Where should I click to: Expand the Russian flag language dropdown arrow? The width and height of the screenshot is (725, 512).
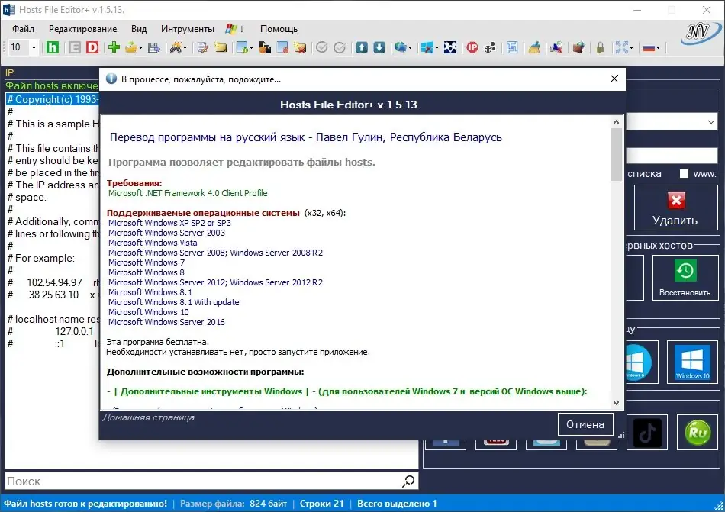pyautogui.click(x=658, y=47)
